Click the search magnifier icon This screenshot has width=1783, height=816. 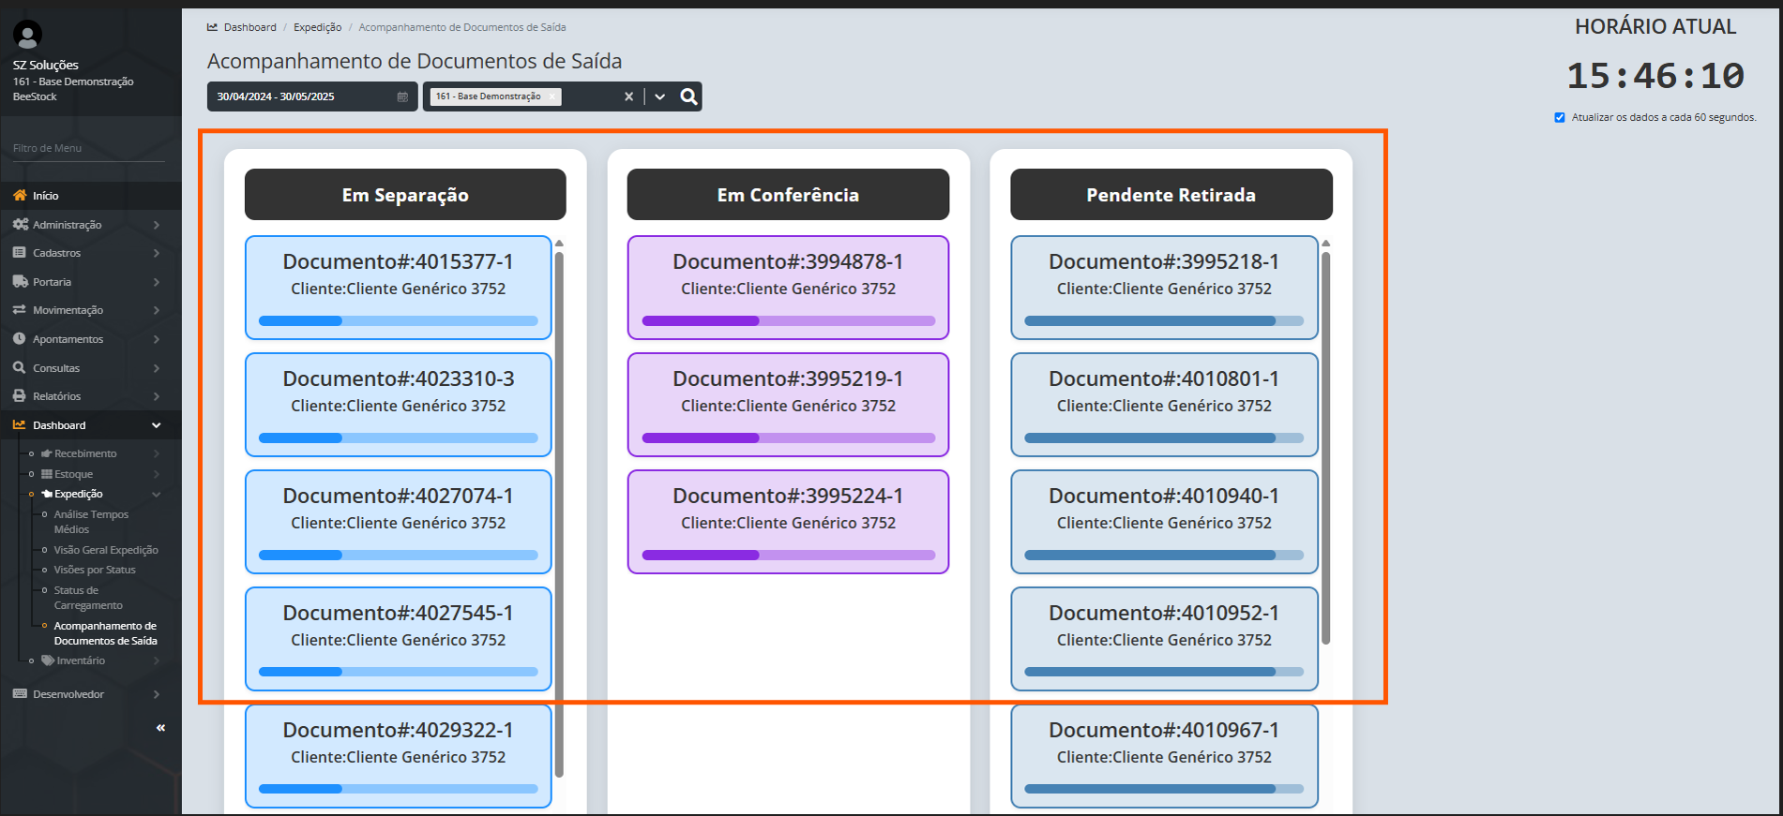(x=688, y=96)
